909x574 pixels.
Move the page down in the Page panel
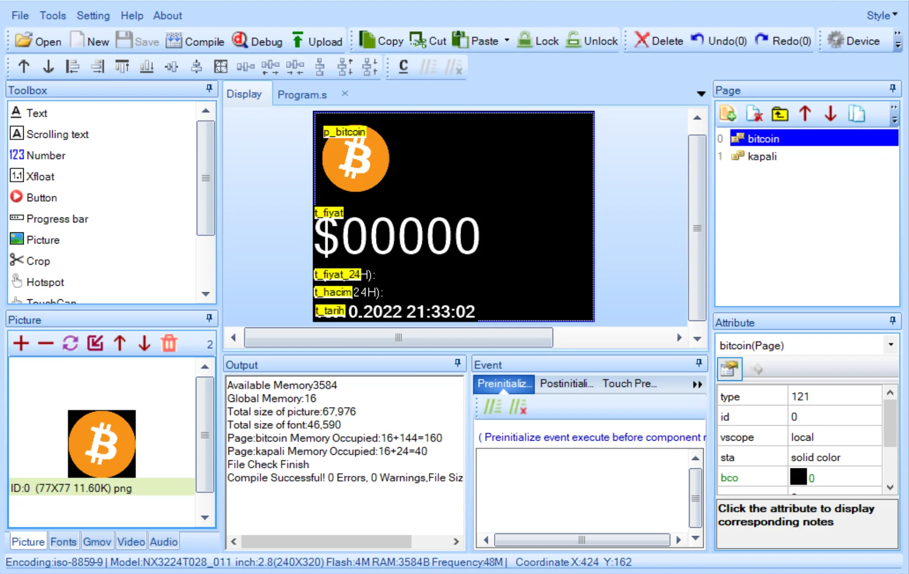pyautogui.click(x=830, y=114)
